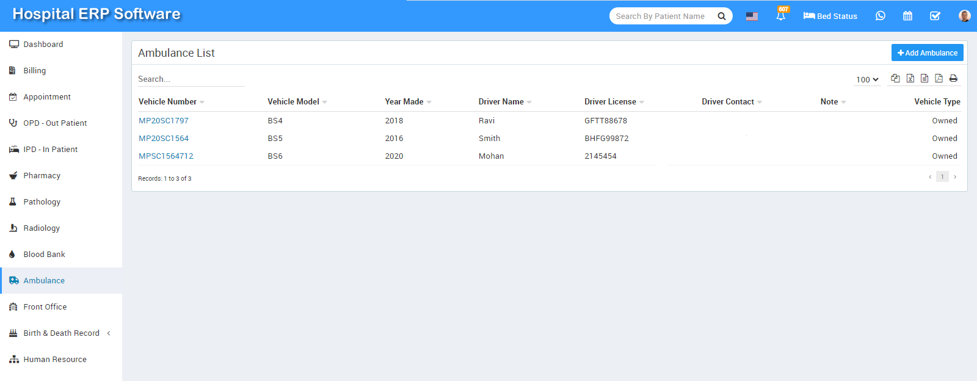Screen dimensions: 977x381
Task: Open the task checklist icon
Action: (x=935, y=16)
